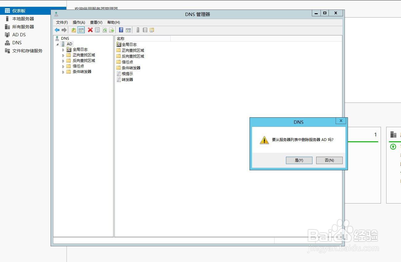The image size is (401, 262).
Task: Toggle the show/hide console tree icon
Action: pyautogui.click(x=81, y=30)
